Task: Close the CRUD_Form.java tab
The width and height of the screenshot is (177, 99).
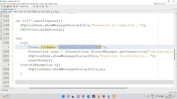Action: 15,9
